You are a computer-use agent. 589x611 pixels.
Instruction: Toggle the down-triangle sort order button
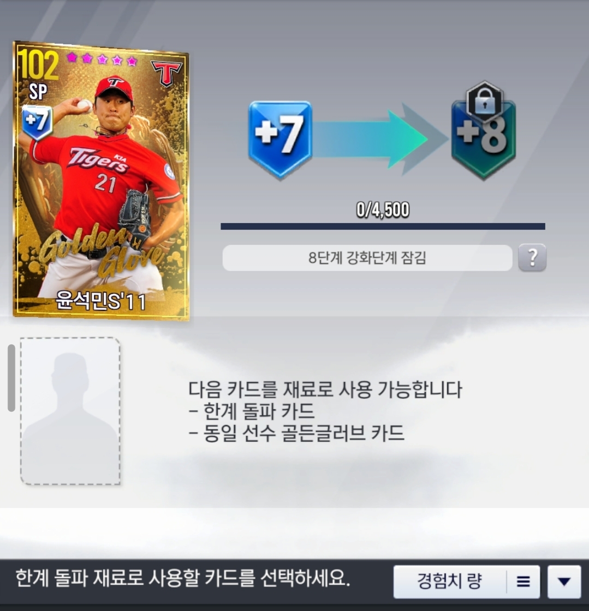click(x=564, y=582)
